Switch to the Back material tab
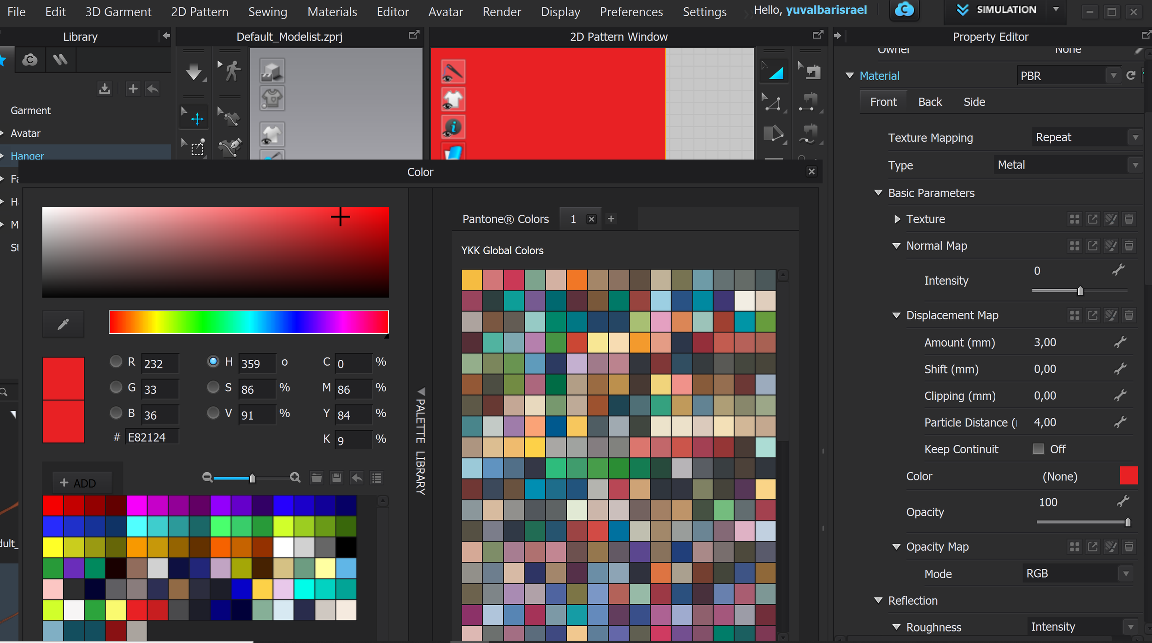Image resolution: width=1152 pixels, height=643 pixels. (x=930, y=102)
